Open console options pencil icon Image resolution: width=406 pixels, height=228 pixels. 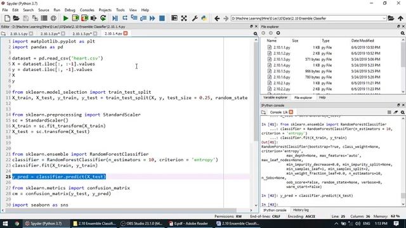tap(396, 112)
